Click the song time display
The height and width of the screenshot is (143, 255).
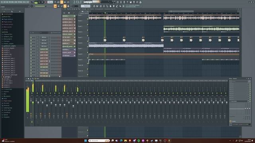pyautogui.click(x=78, y=2)
